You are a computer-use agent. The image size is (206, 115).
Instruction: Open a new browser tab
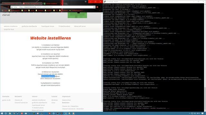click(66, 4)
